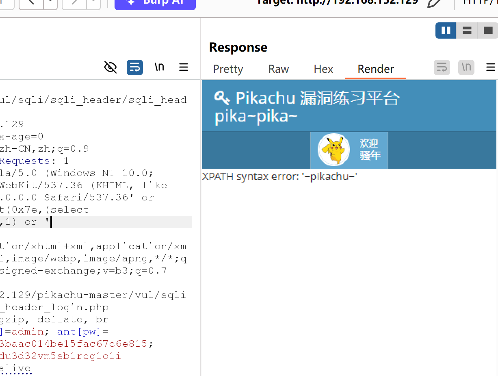The image size is (498, 376).
Task: Click the 2.129/pikachu-master/vul/sqli referer line
Action: point(93,295)
